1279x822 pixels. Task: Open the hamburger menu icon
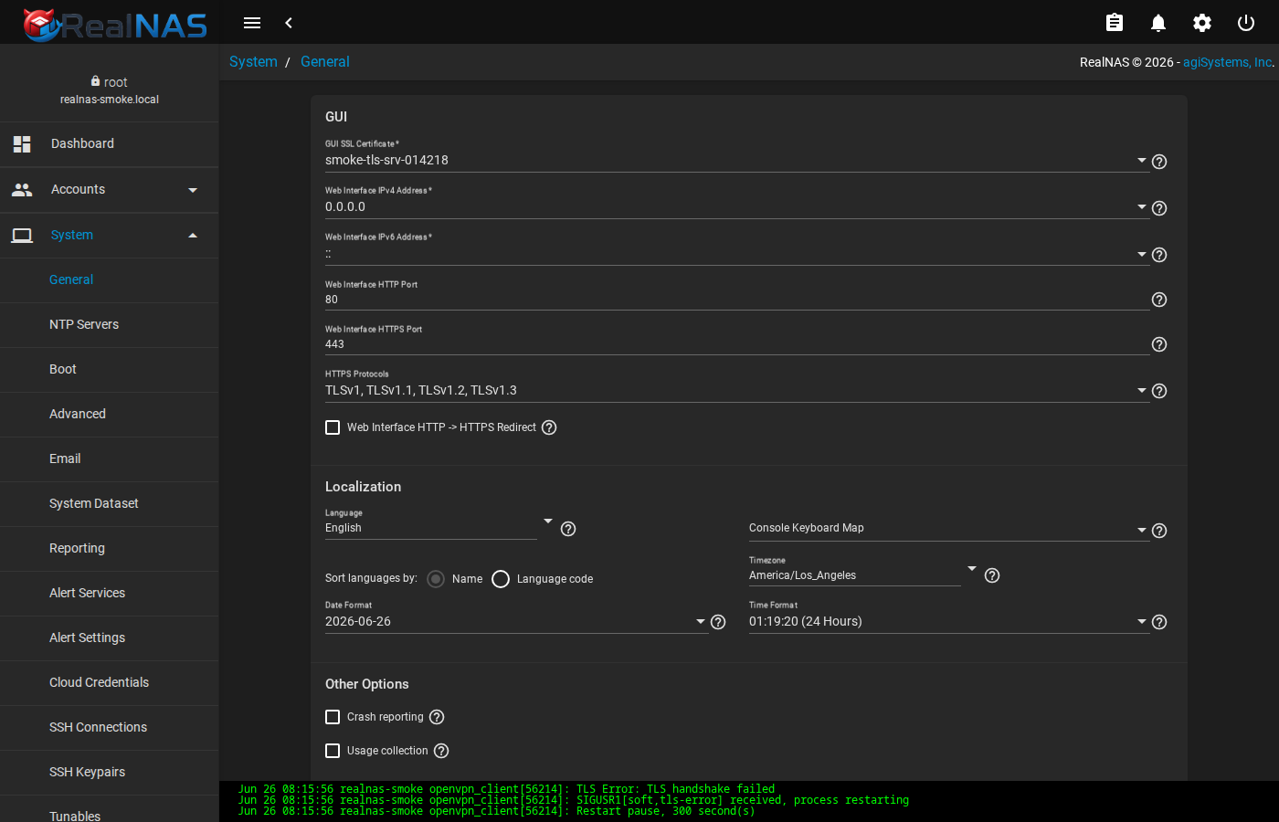click(x=252, y=23)
